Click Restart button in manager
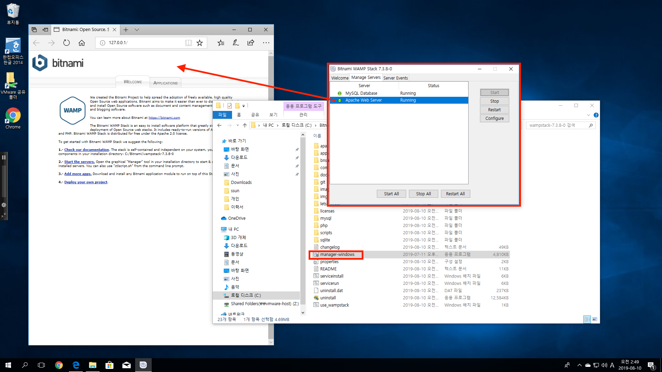The image size is (662, 372). (494, 110)
